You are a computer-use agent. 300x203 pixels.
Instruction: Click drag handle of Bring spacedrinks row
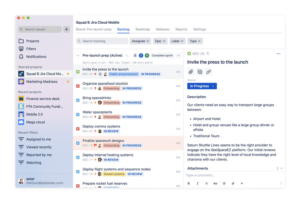[178, 100]
